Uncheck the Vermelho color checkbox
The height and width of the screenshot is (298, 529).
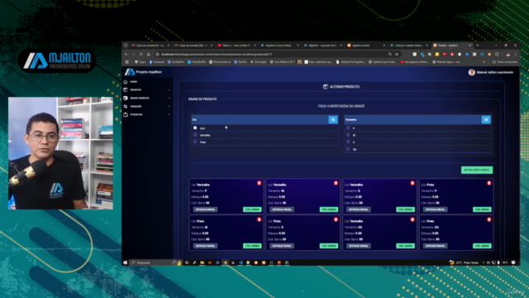pos(195,135)
